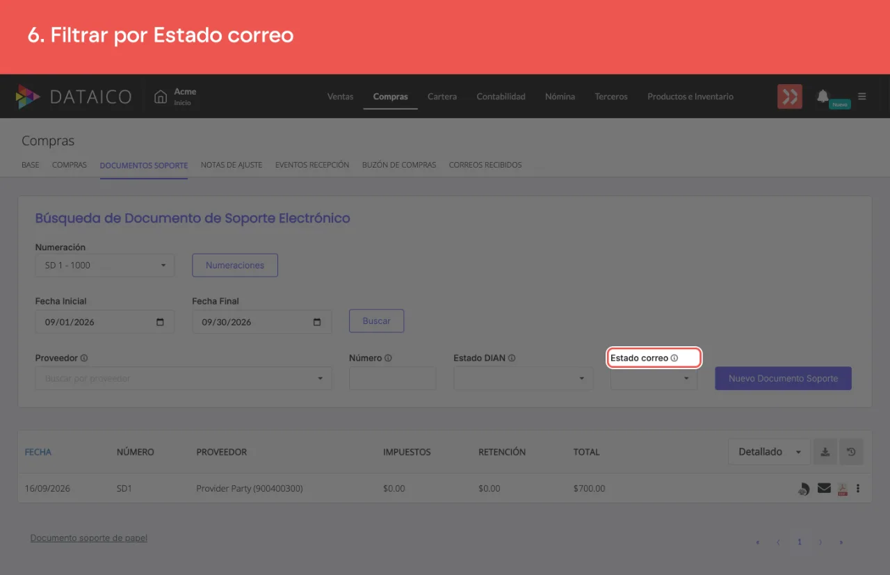This screenshot has height=575, width=890.
Task: Click the Buscar button
Action: click(377, 321)
